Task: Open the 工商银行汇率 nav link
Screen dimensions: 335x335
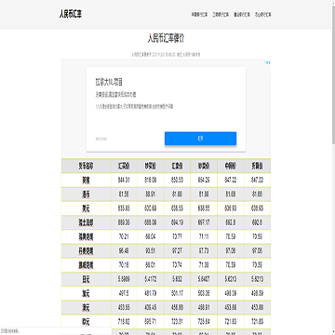Action: point(221,15)
